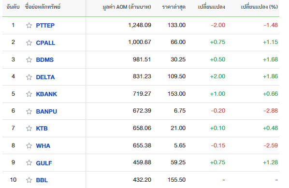View details for BDMS symbol
The image size is (289, 188).
click(45, 60)
